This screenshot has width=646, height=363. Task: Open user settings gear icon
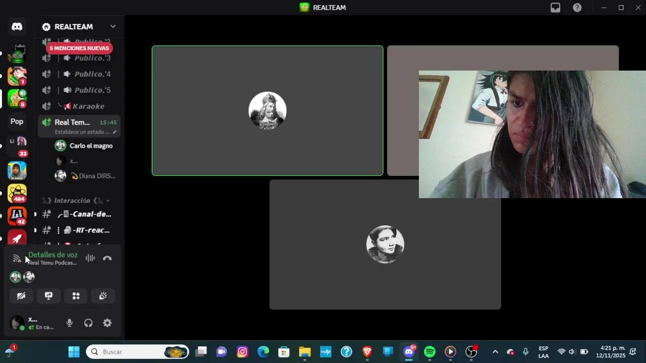[x=107, y=323]
